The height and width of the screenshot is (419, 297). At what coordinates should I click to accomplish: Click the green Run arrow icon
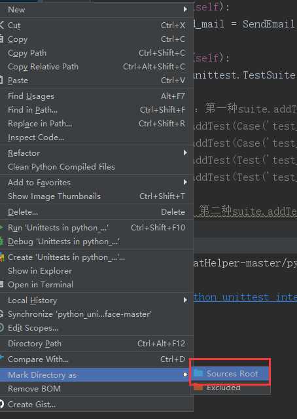tap(1, 228)
